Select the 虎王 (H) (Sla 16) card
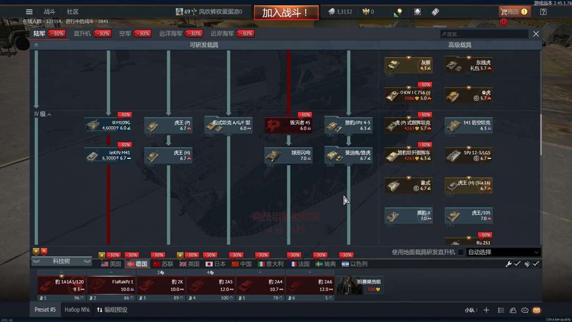This screenshot has height=322, width=572. coord(469,185)
